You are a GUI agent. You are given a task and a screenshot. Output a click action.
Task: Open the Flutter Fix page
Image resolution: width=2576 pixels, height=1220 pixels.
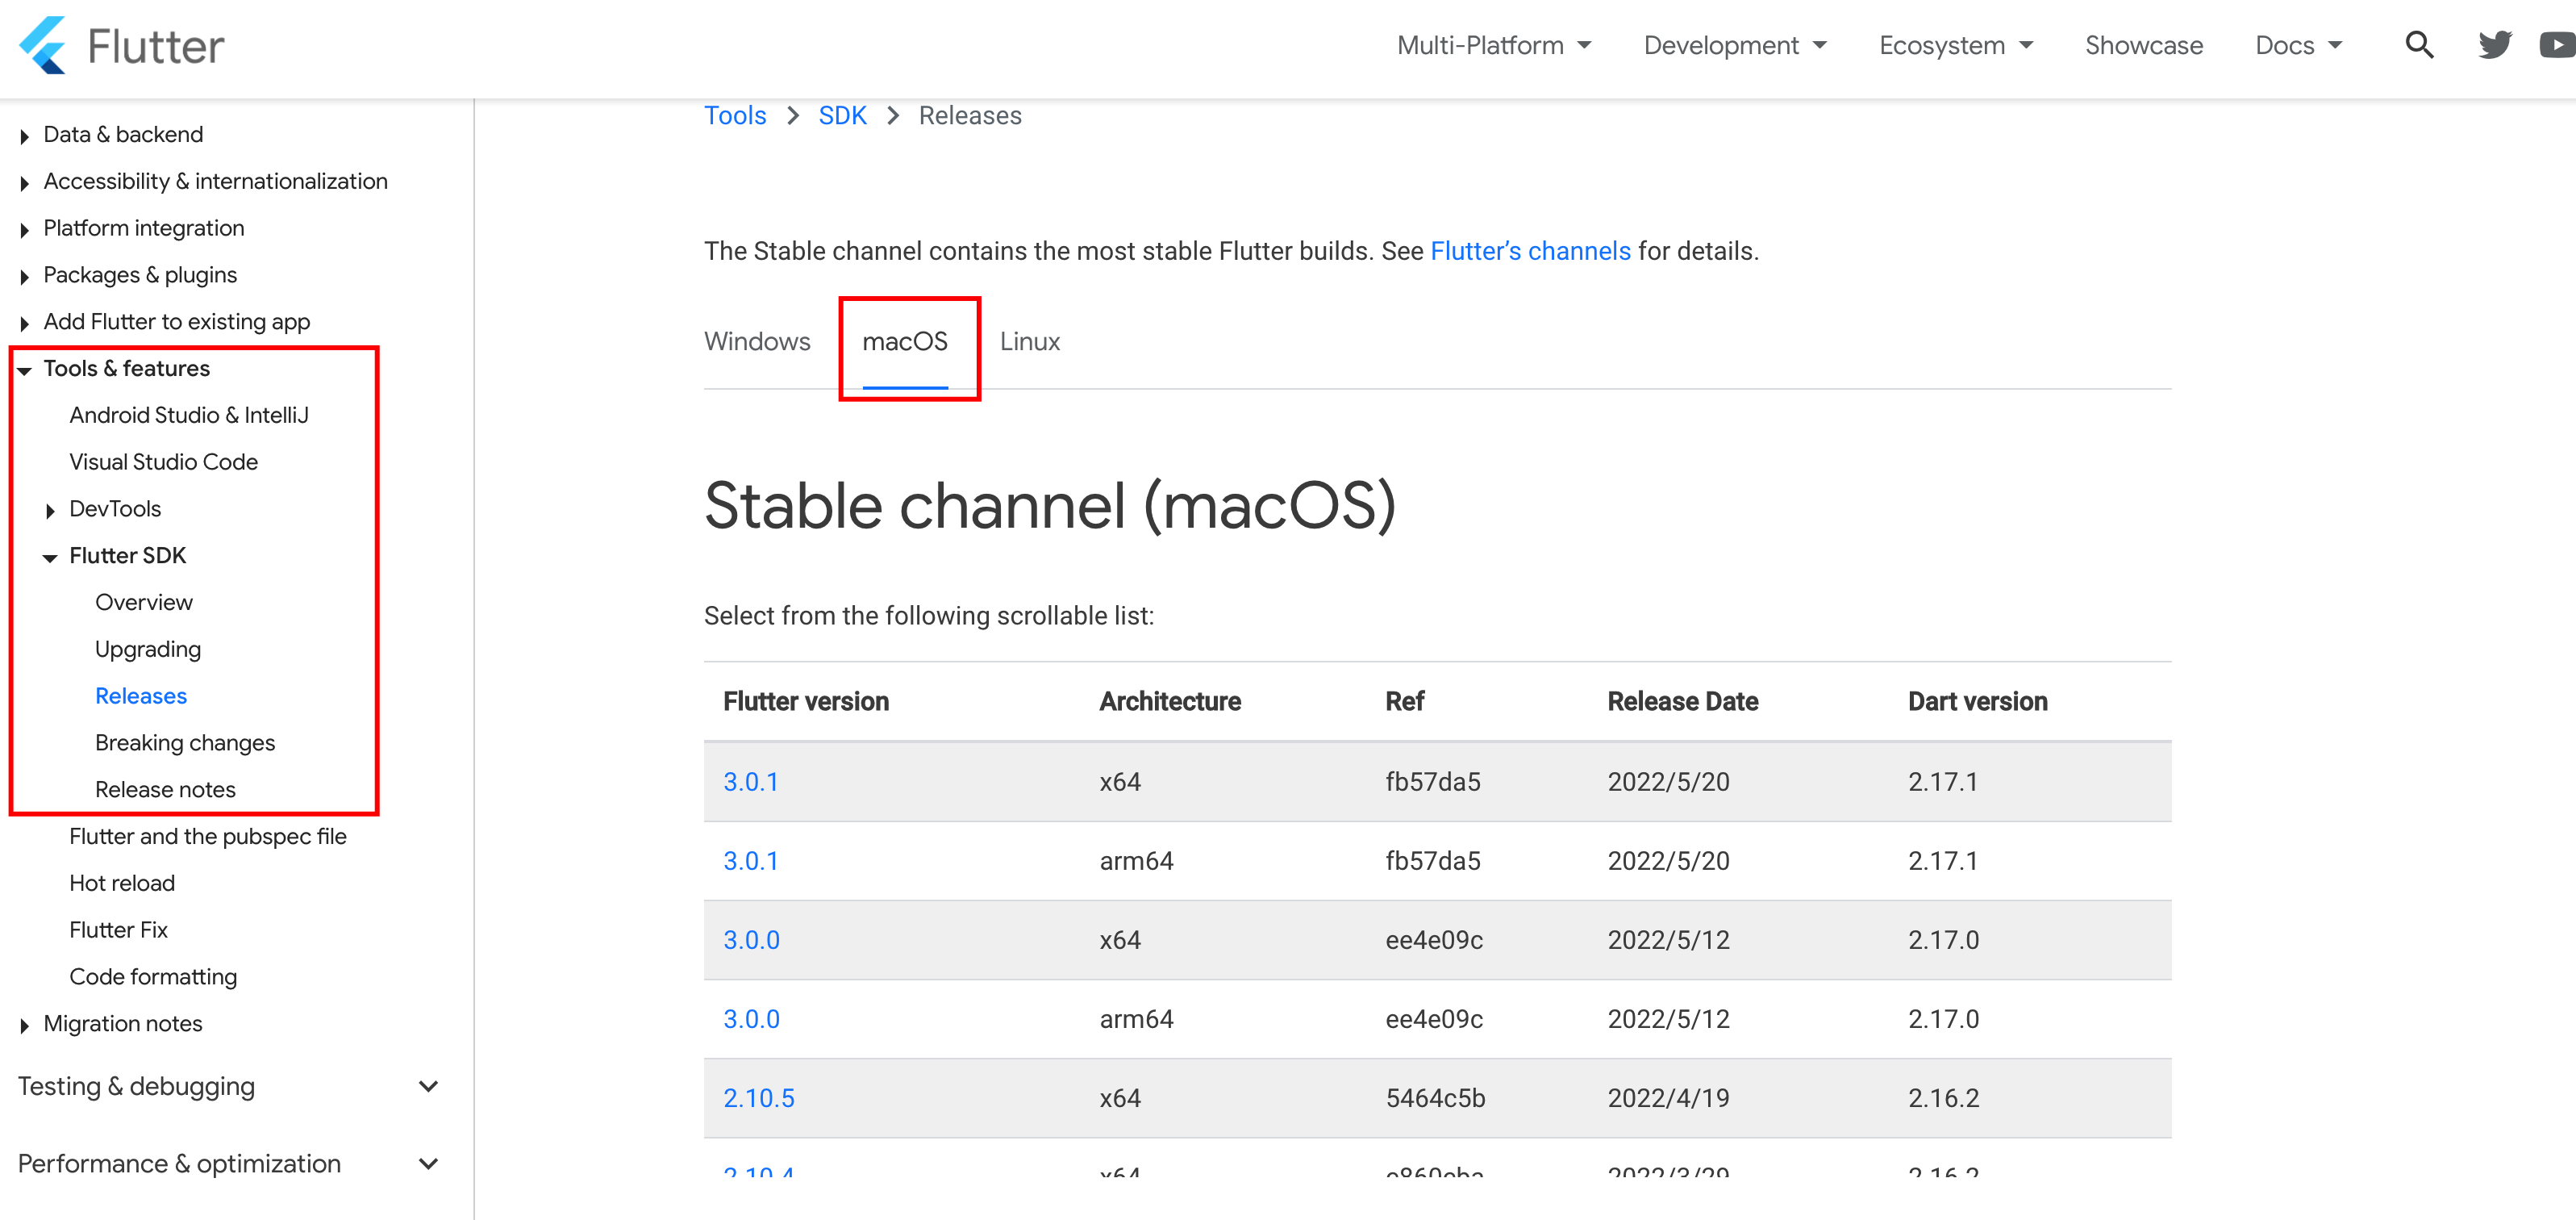(x=118, y=930)
